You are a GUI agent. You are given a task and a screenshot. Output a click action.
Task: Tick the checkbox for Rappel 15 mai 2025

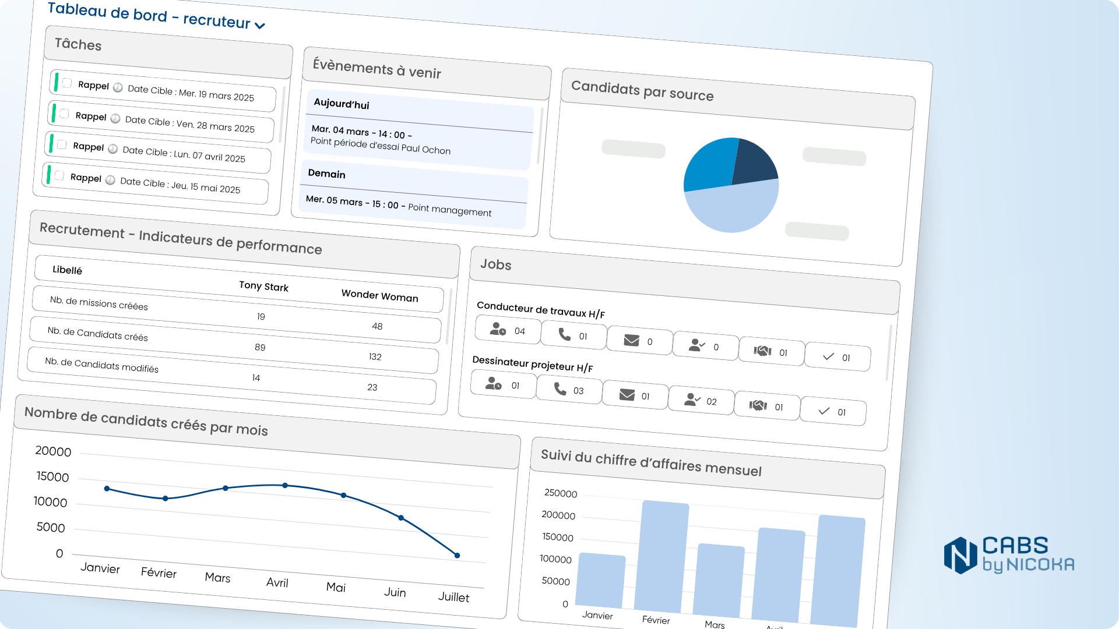59,175
